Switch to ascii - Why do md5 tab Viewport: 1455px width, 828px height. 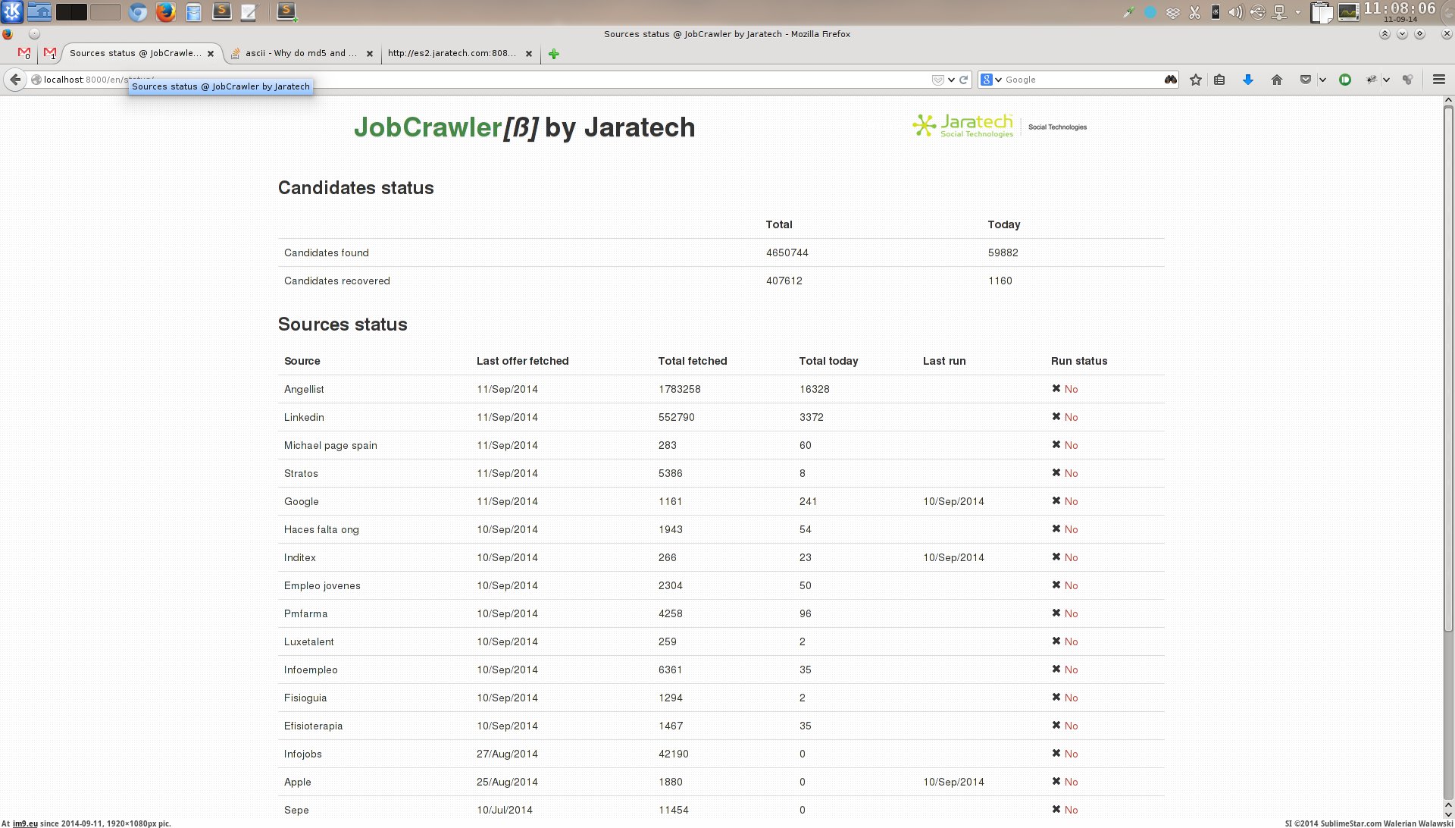point(301,53)
